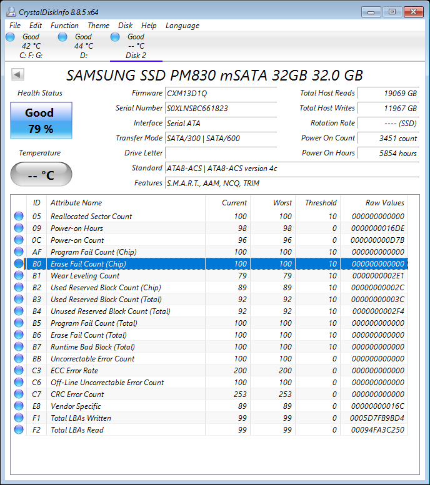Image resolution: width=430 pixels, height=485 pixels.
Task: Click the temperature -- °C button
Action: [41, 174]
